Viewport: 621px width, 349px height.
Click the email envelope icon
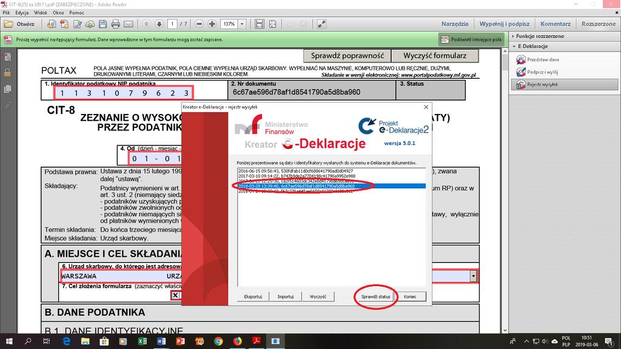129,24
